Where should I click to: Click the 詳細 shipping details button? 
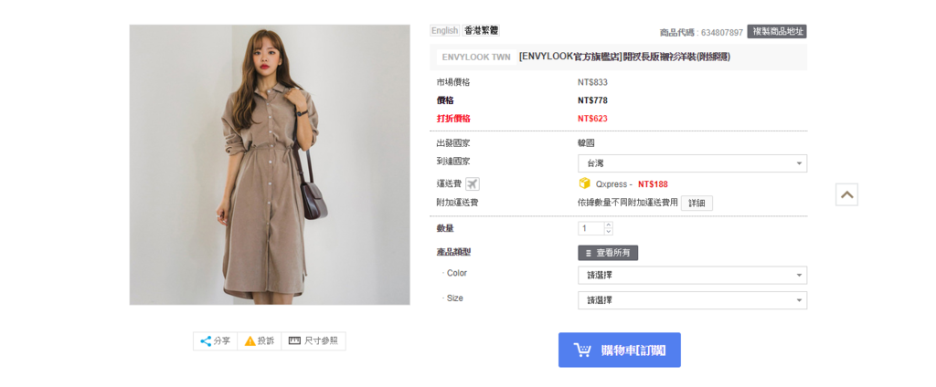(697, 204)
